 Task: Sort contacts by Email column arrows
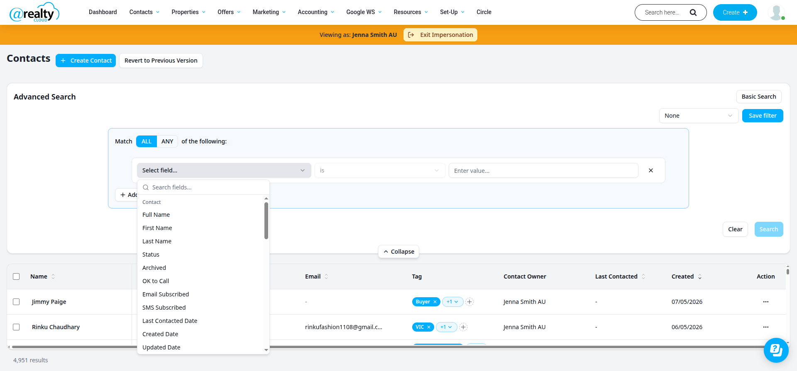click(326, 276)
